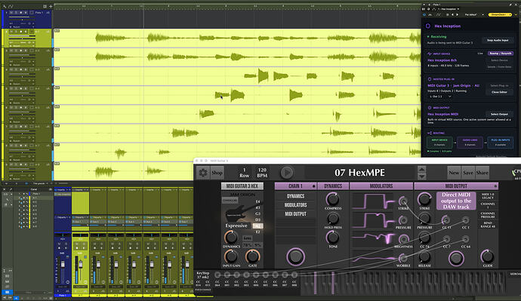Viewport: 521px width, 301px height.
Task: Click the WOBBLE modulator output jack
Action: coord(403,258)
